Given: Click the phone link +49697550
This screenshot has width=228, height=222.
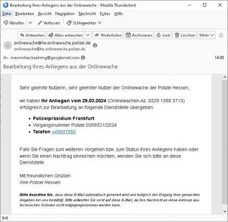Looking at the screenshot, I should click(64, 132).
